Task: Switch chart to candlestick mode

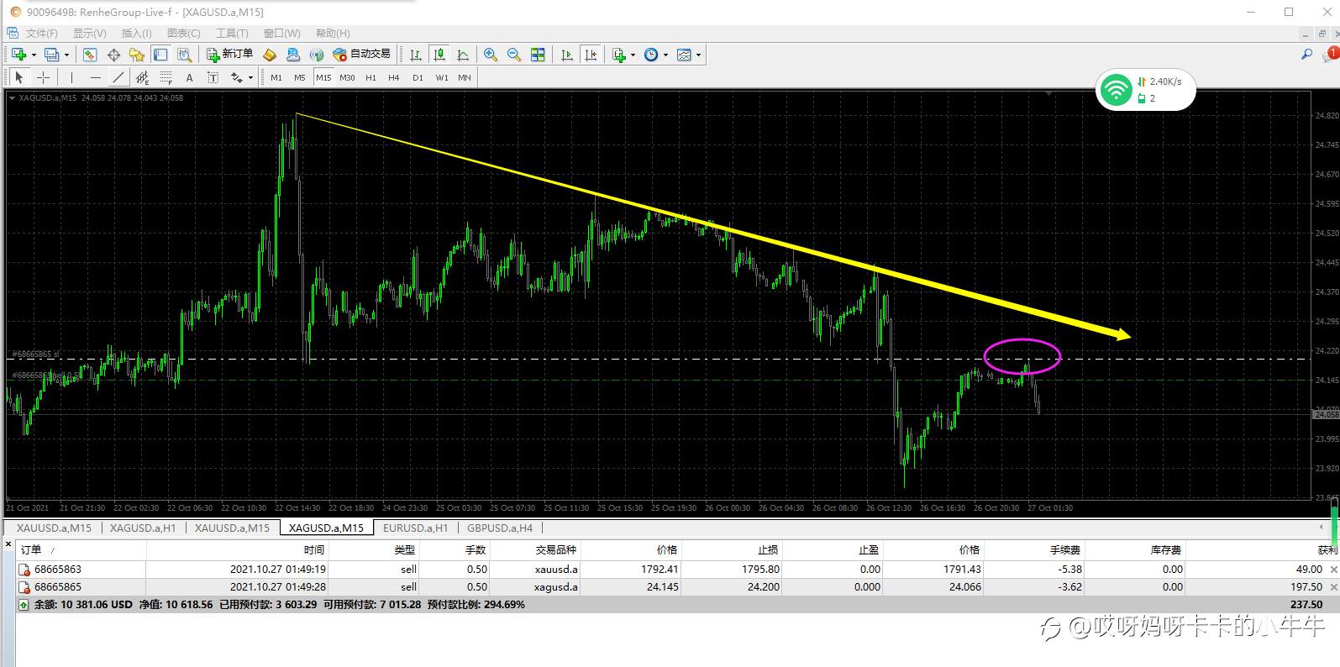Action: (439, 55)
